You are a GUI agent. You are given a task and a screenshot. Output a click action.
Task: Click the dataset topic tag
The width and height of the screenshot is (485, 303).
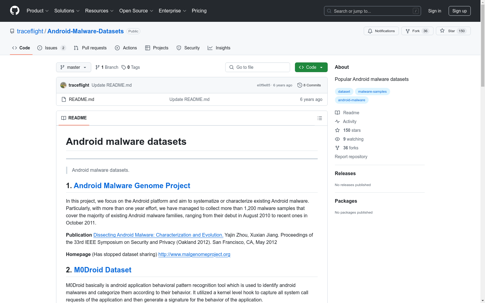344,92
